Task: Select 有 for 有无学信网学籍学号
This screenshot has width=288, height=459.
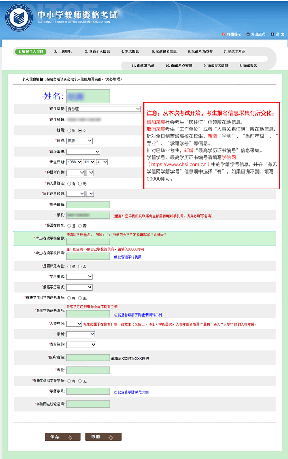Action: click(69, 381)
